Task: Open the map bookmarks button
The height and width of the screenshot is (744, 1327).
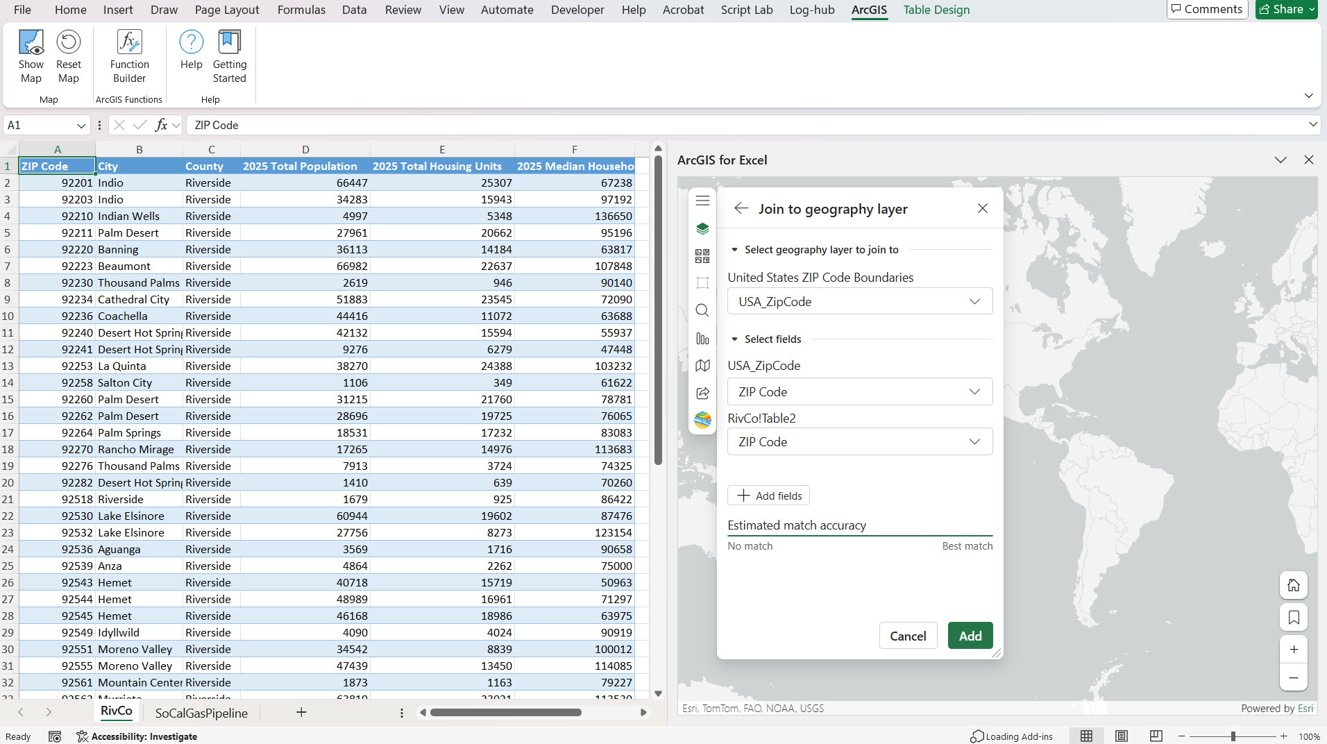Action: (1294, 617)
